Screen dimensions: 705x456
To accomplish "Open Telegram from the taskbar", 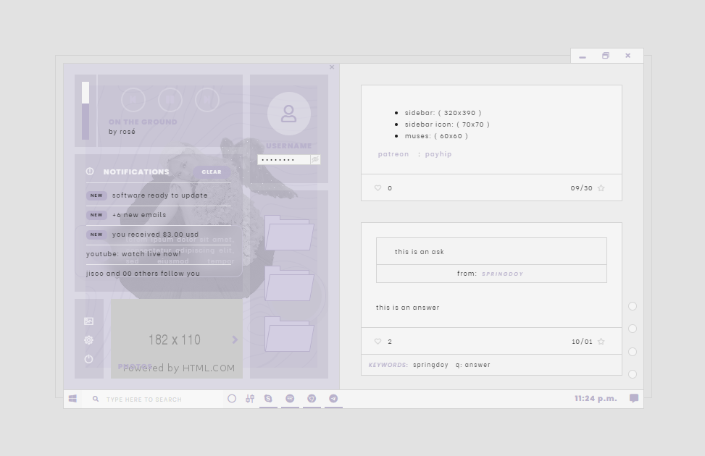I will point(333,399).
